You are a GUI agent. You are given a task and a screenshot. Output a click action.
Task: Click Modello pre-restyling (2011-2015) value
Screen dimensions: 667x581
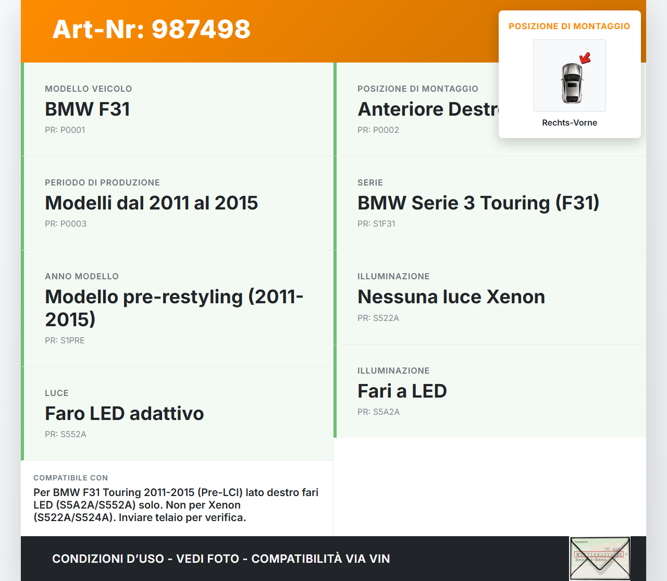click(x=175, y=308)
